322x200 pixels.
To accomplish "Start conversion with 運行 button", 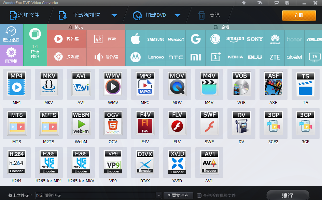I will pos(288,195).
